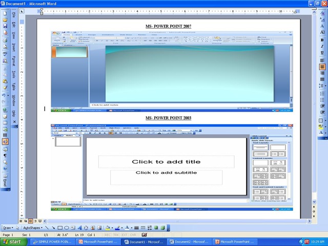Click the Start button
328x246 pixels.
point(14,242)
